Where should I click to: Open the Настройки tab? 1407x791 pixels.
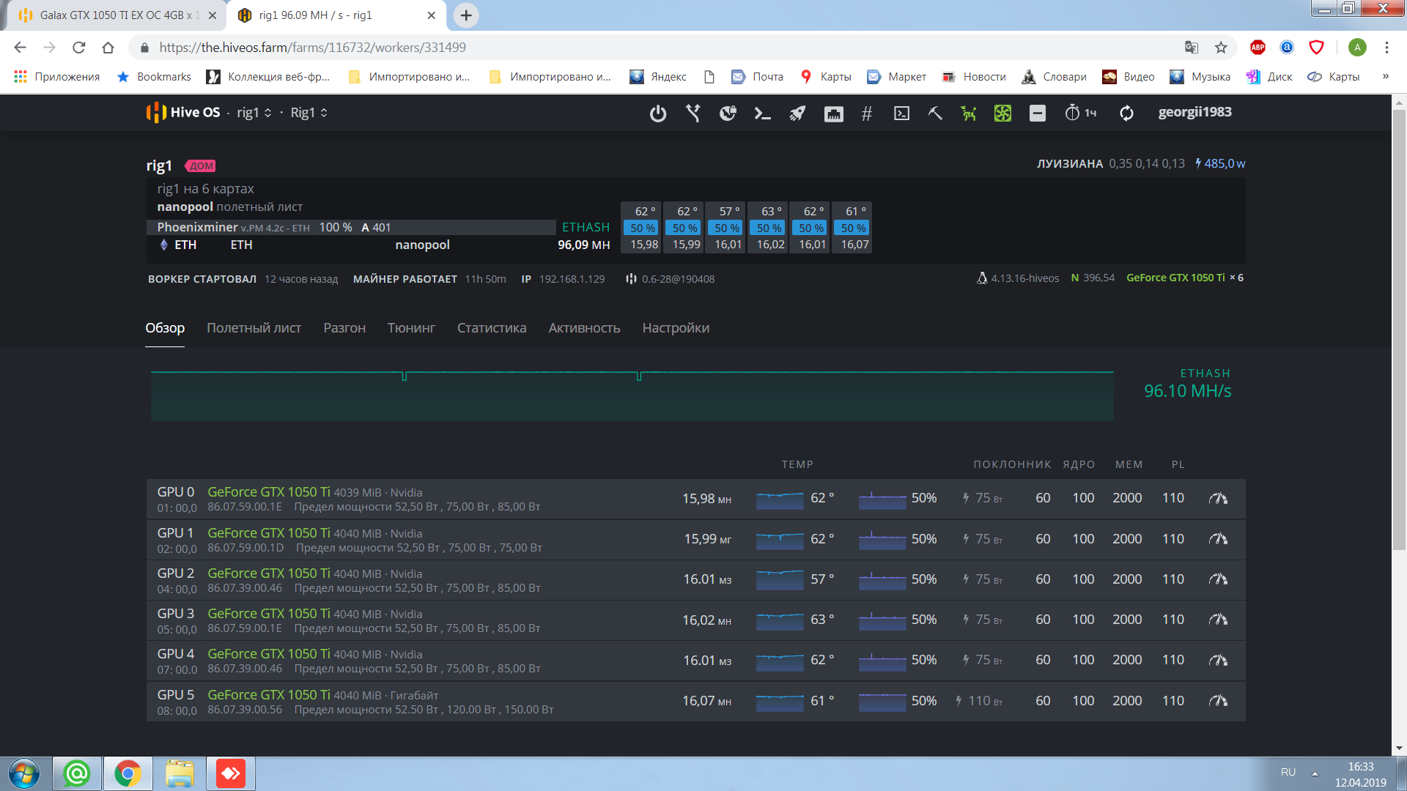676,328
